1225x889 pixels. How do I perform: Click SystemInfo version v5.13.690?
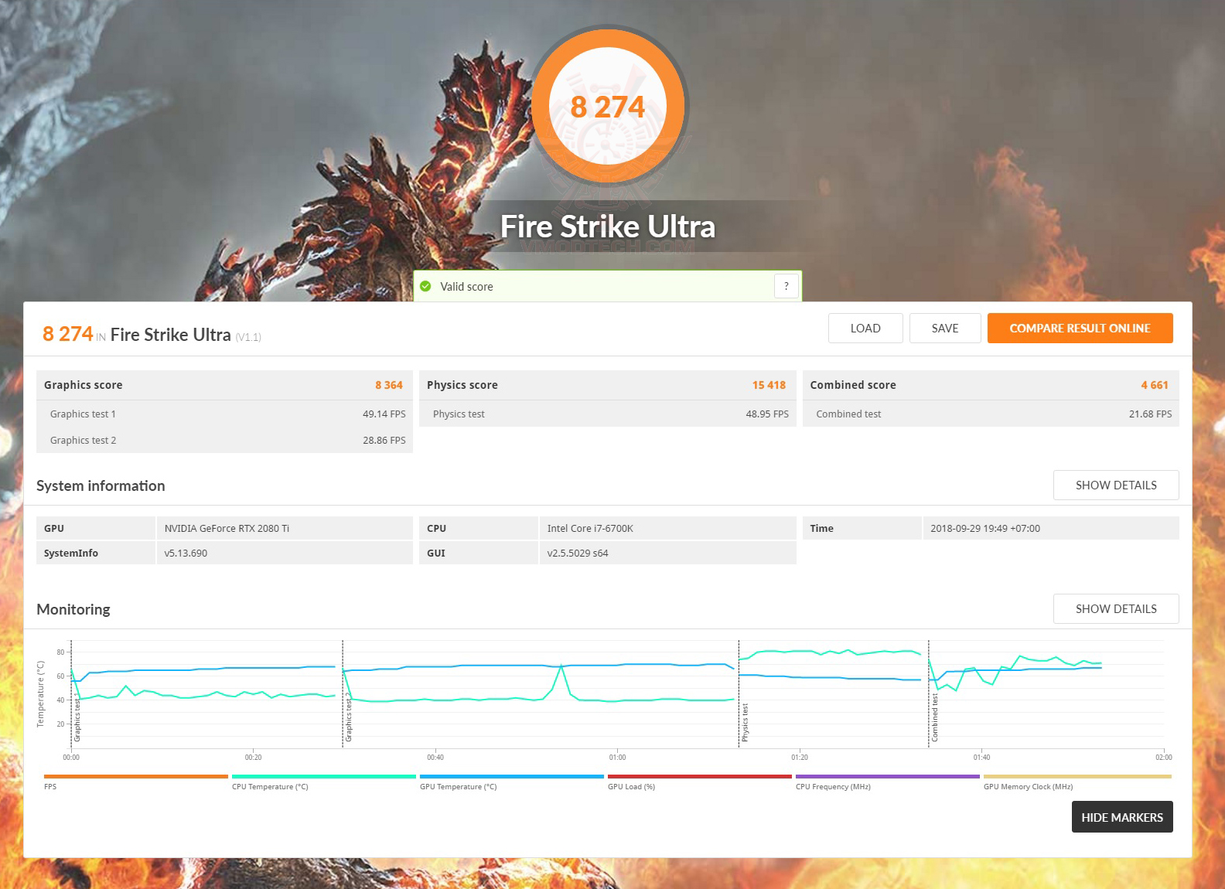[186, 553]
